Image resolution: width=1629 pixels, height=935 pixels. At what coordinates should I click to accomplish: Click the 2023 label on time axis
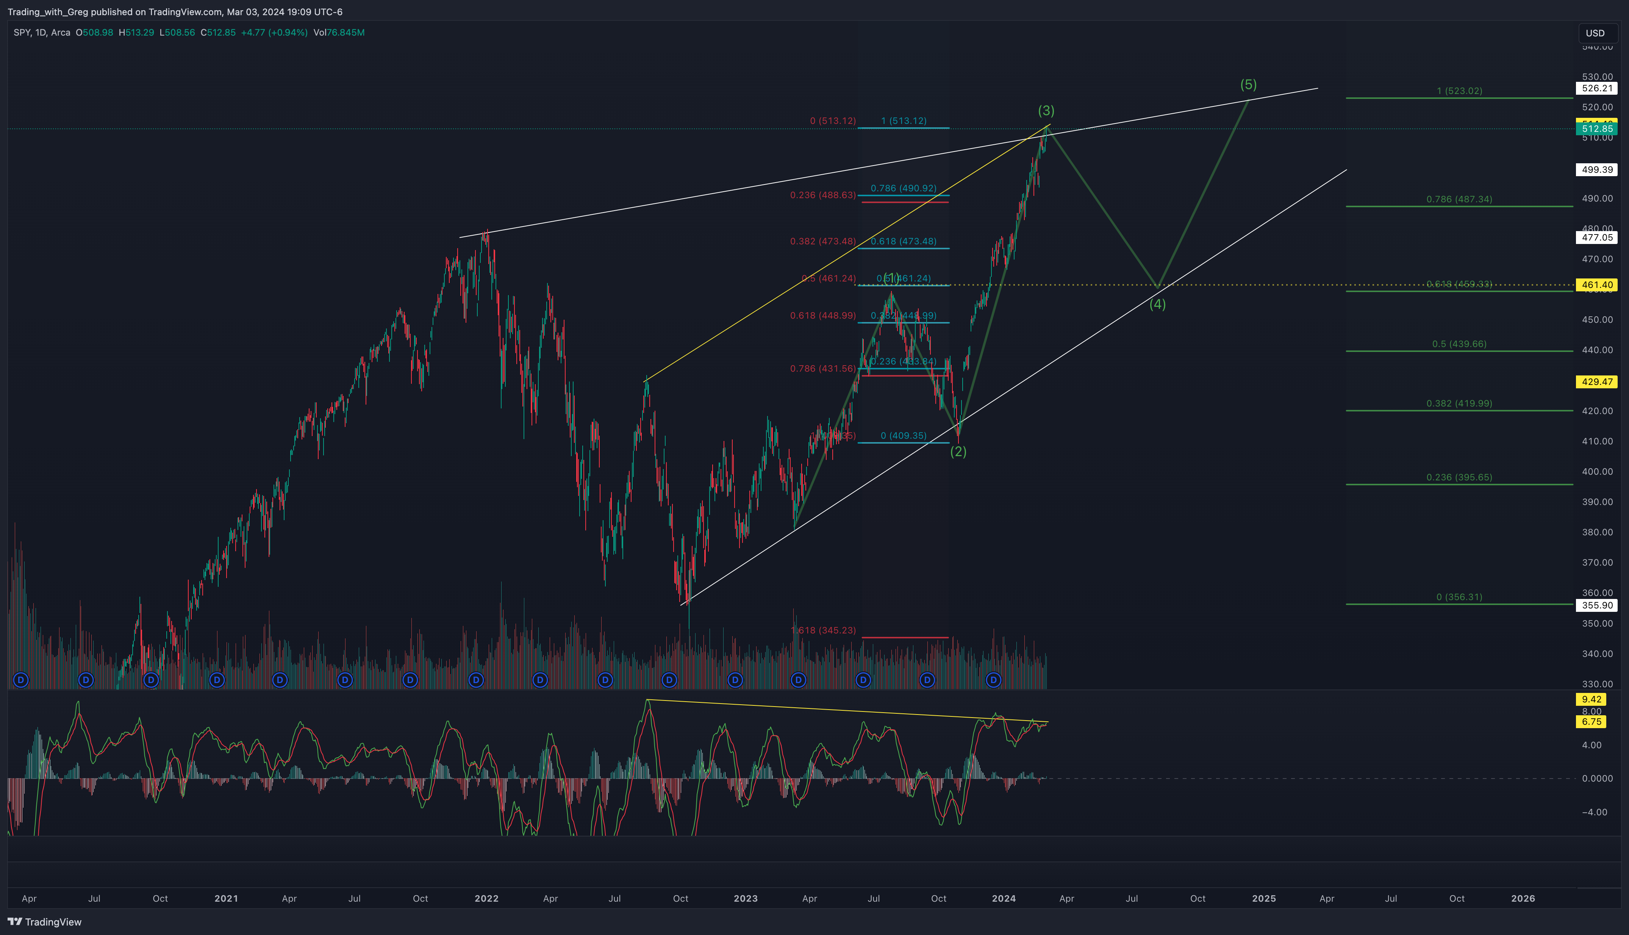[x=746, y=899]
